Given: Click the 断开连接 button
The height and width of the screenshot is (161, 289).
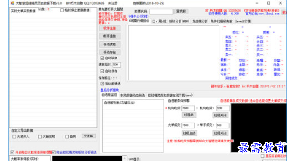Looking at the screenshot, I should [110, 36].
